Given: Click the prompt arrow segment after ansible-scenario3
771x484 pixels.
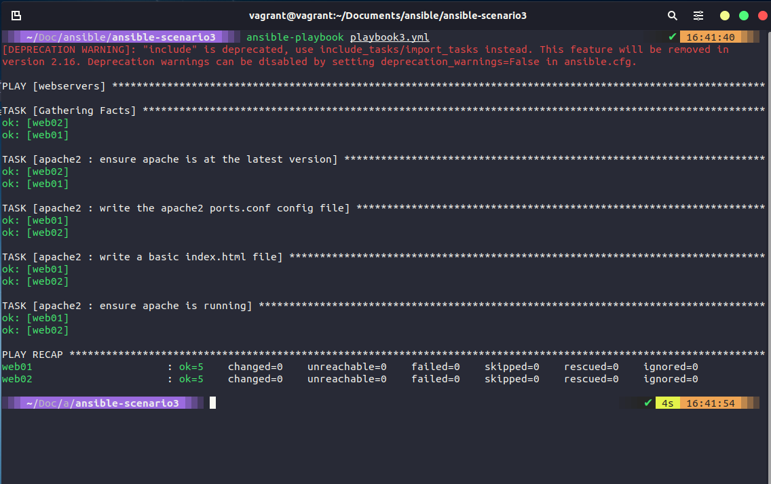Looking at the screenshot, I should pos(231,37).
